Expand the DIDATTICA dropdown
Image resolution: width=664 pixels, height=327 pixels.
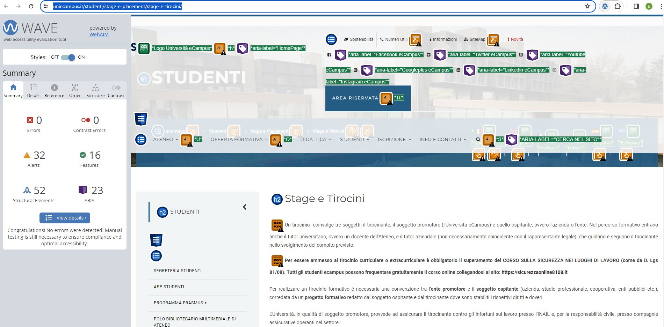[x=316, y=139]
